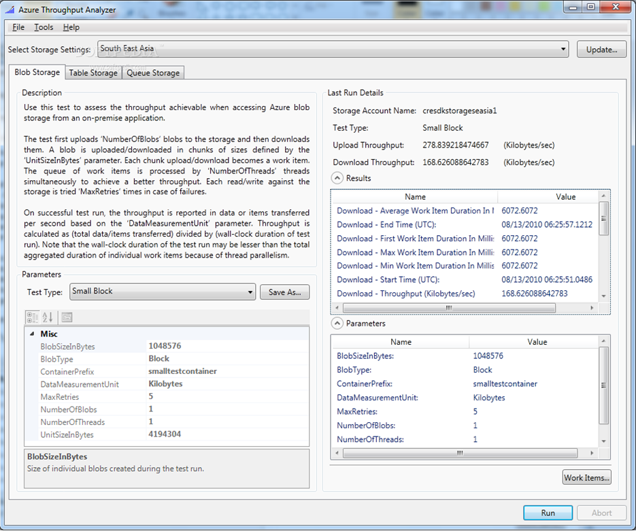The image size is (636, 531).
Task: Click the Property Pages icon in property grid toolbar
Action: click(x=67, y=317)
